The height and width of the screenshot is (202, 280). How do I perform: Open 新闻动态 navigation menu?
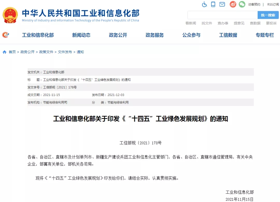(81, 35)
